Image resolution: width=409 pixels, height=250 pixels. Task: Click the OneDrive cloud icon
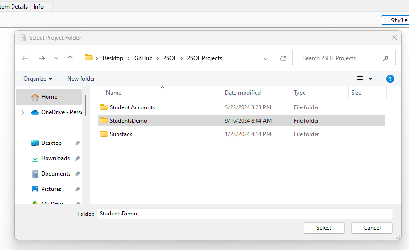[x=35, y=112]
